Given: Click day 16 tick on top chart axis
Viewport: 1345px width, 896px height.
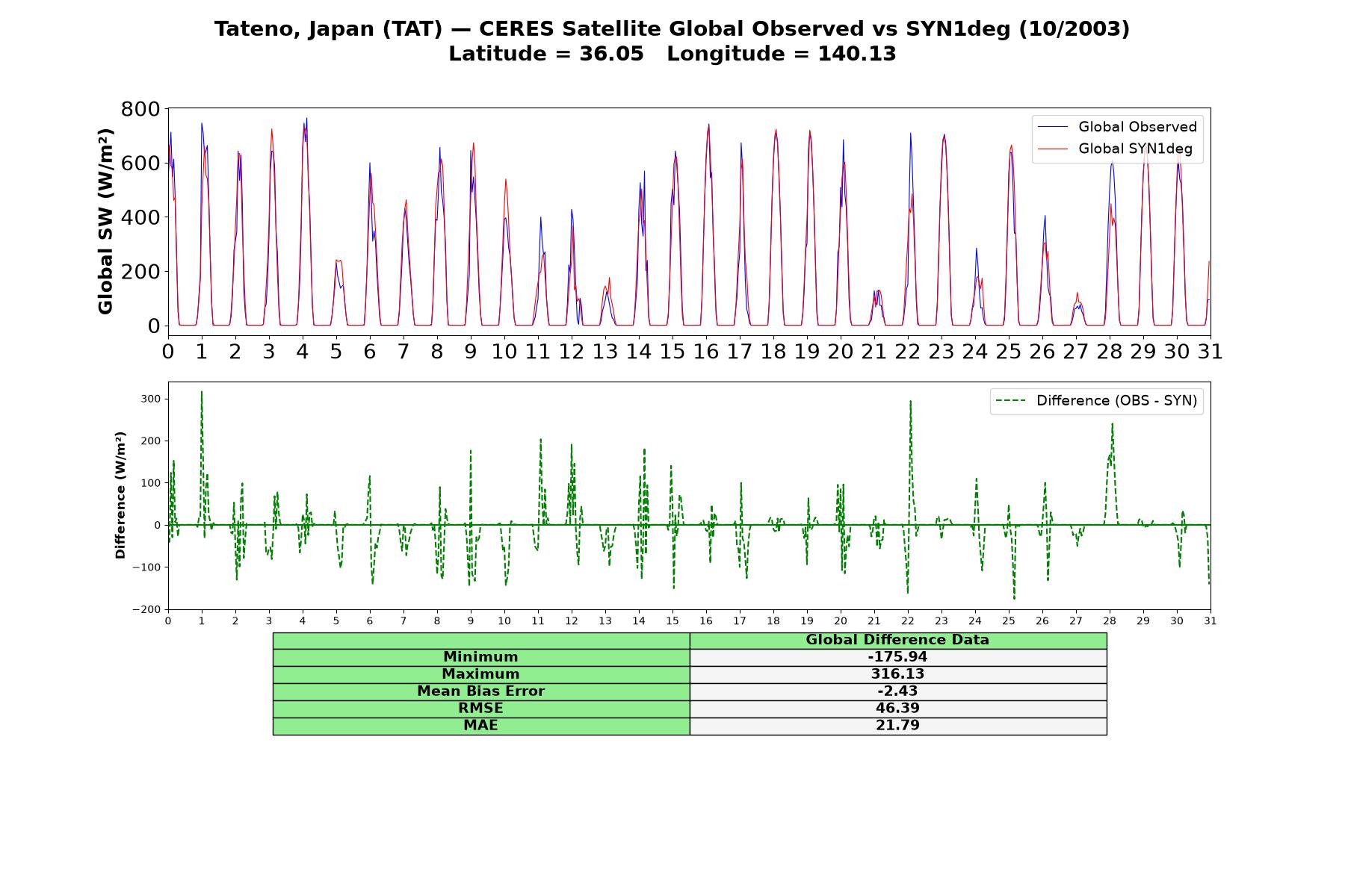Looking at the screenshot, I should [x=706, y=351].
